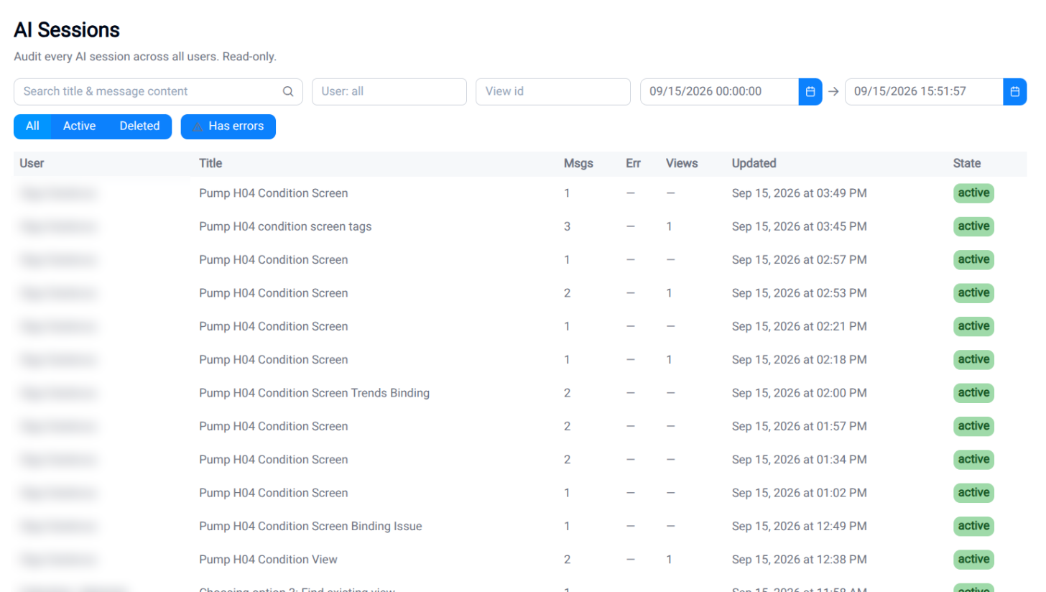Focus the Search title & message content field
This screenshot has height=592, width=1046.
(x=158, y=91)
